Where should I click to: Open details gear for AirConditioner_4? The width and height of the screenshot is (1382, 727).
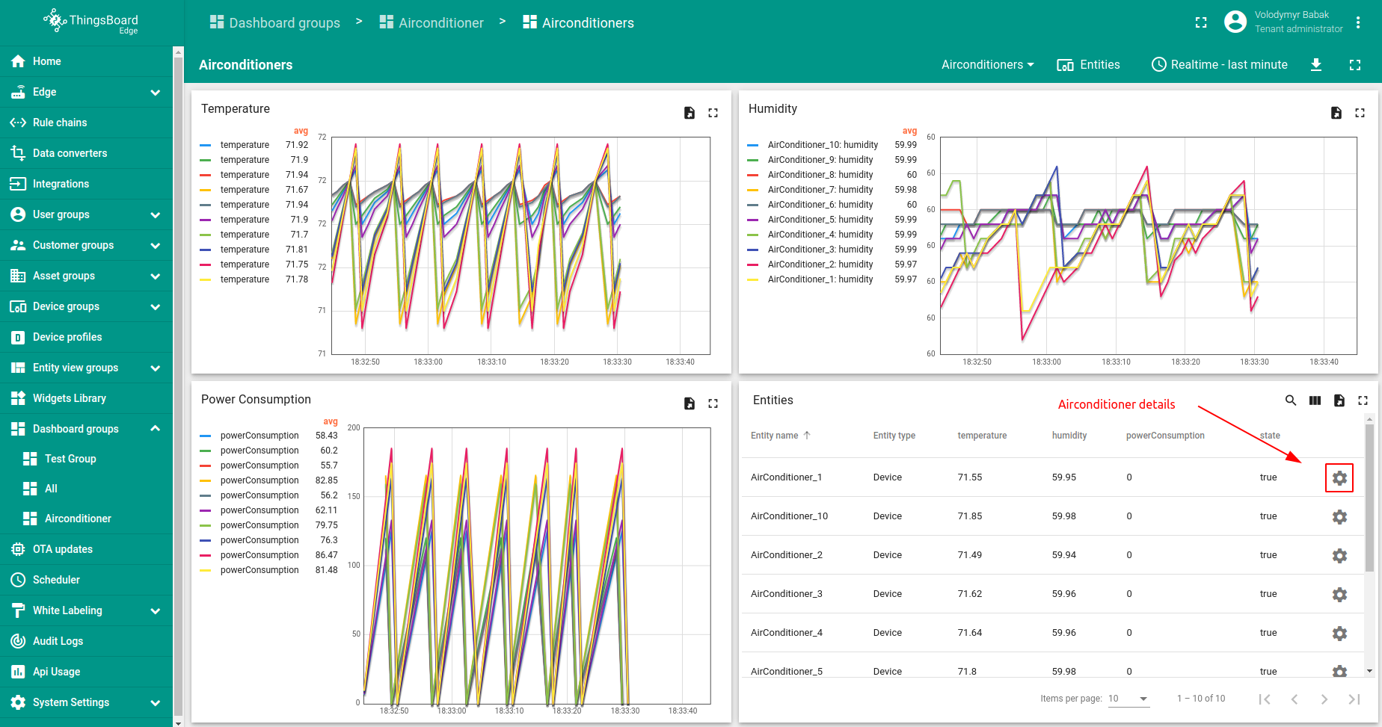(1339, 633)
